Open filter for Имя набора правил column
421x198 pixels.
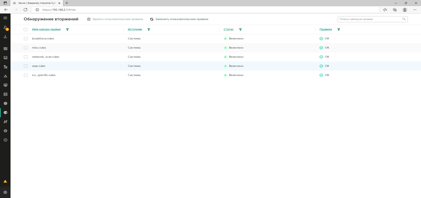68,29
